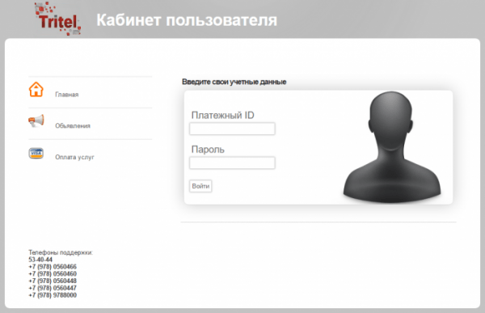Click the Visa card payment icon
Image resolution: width=485 pixels, height=313 pixels.
pos(36,153)
